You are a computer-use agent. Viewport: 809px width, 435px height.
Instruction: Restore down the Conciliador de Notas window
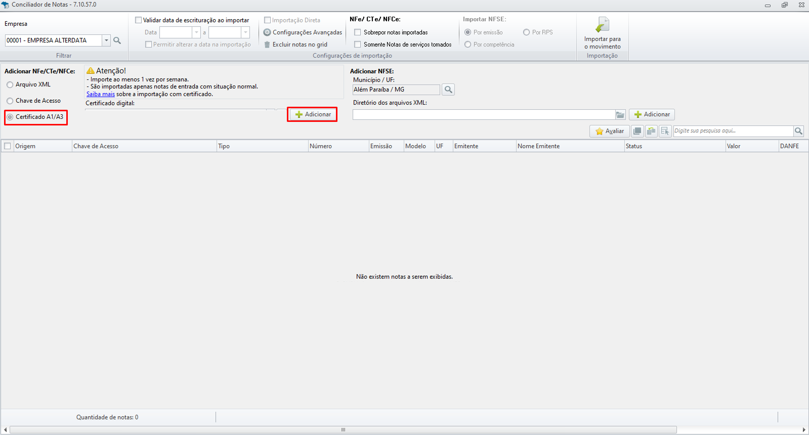(x=785, y=5)
